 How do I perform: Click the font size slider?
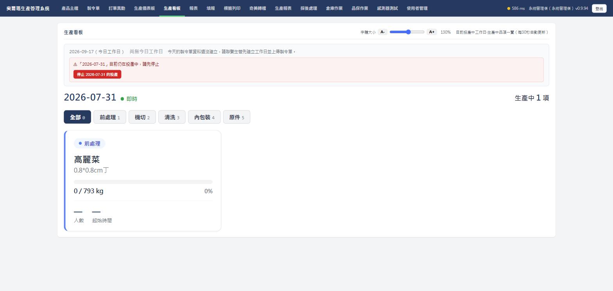(407, 32)
